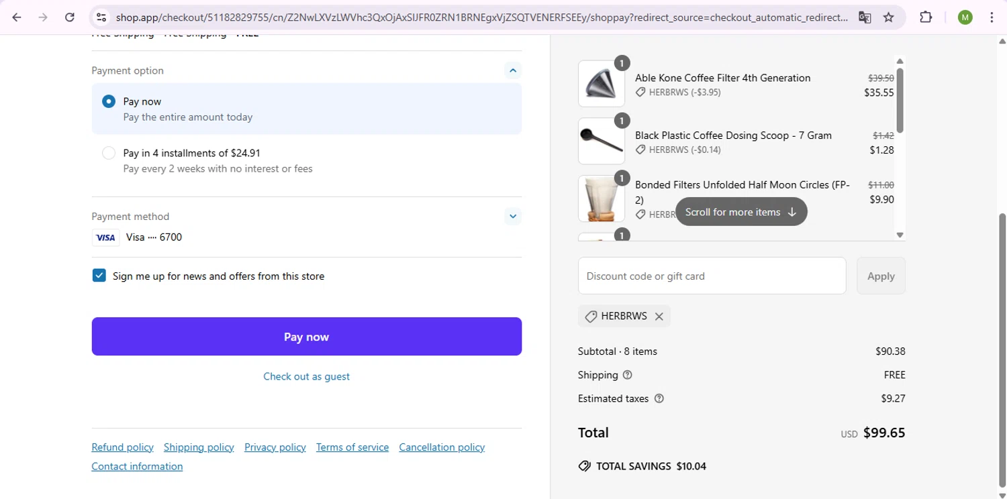This screenshot has width=1007, height=499.
Task: Click the discount tag under Dosing Scoop
Action: point(640,150)
